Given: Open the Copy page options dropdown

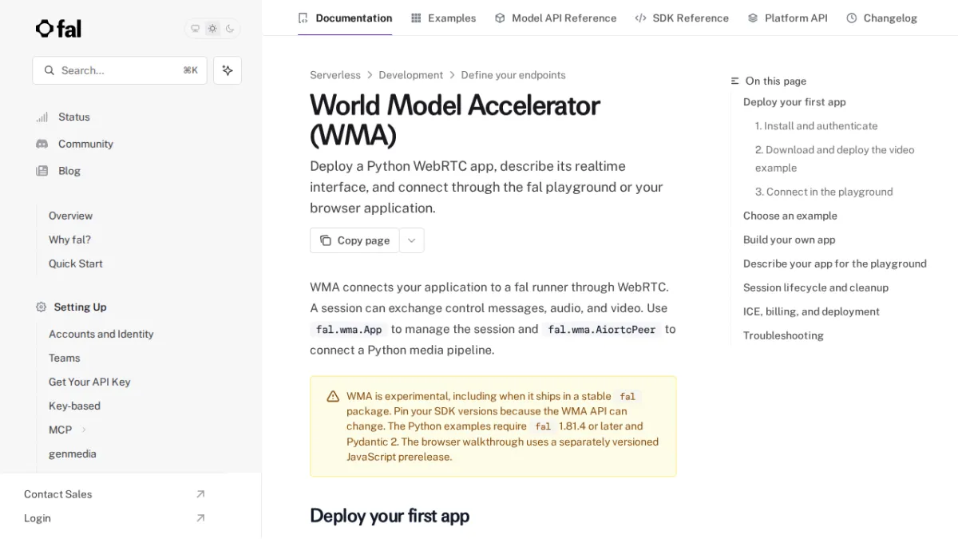Looking at the screenshot, I should pos(412,240).
